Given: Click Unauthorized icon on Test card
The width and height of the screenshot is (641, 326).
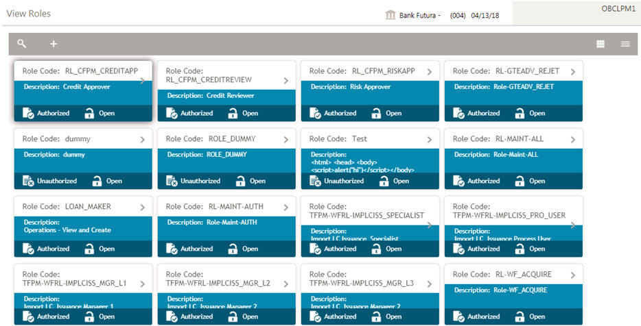Looking at the screenshot, I should pyautogui.click(x=315, y=181).
